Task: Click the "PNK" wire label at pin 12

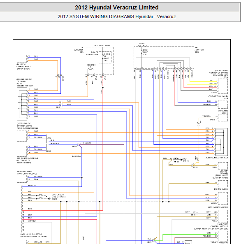Action: tap(30, 218)
